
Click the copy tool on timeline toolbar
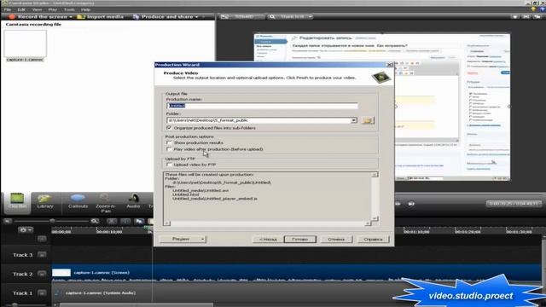pyautogui.click(x=139, y=221)
